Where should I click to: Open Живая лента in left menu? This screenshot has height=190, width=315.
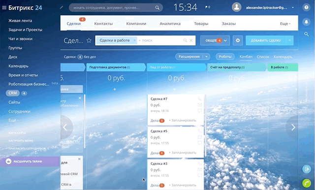click(x=20, y=21)
